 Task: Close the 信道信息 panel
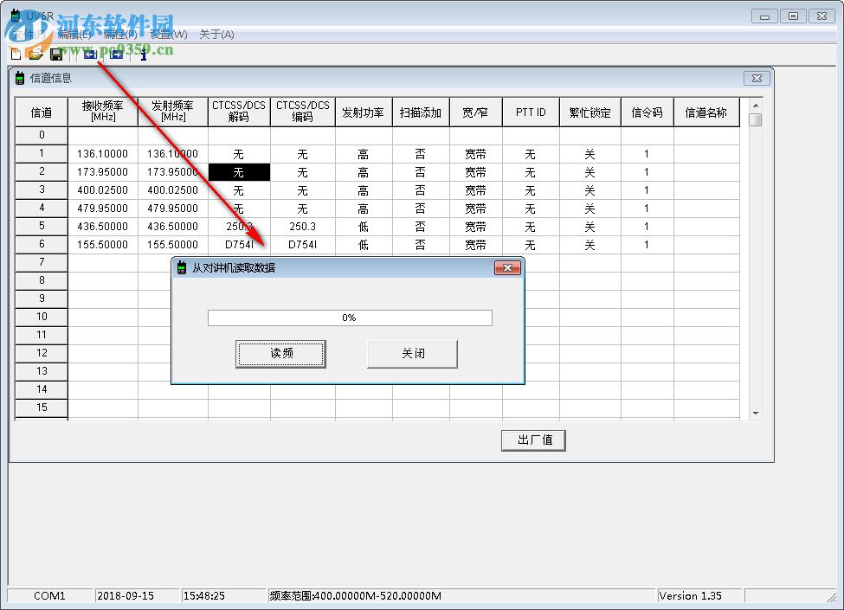[x=757, y=78]
